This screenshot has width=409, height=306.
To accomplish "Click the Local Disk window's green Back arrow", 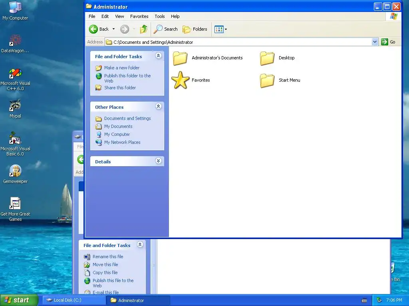I will (80, 159).
